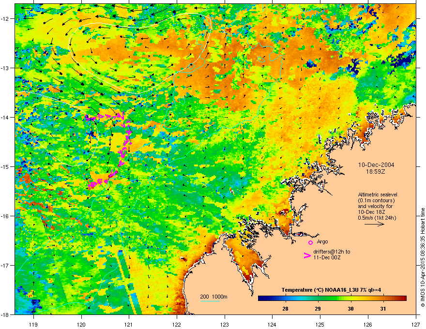Screen dimensions: 426x329
Task: Click the longitude axis label '123'
Action: pos(225,324)
